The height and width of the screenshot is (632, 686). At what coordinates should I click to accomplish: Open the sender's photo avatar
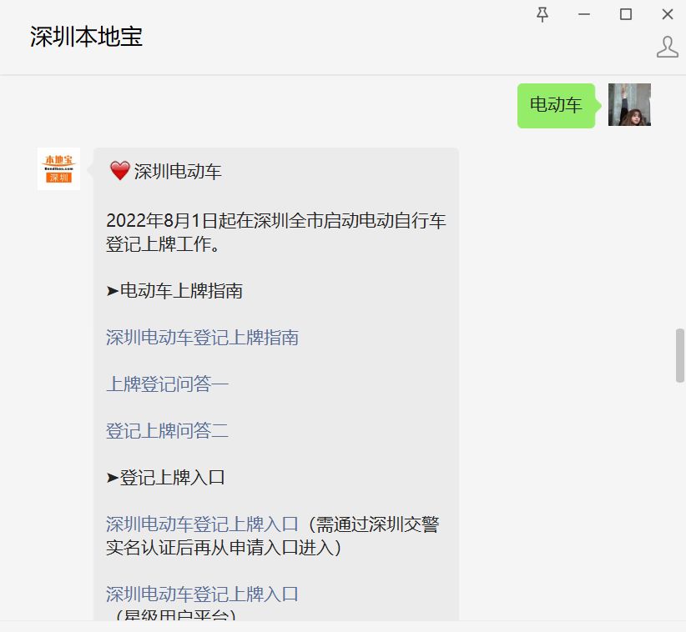pyautogui.click(x=629, y=104)
